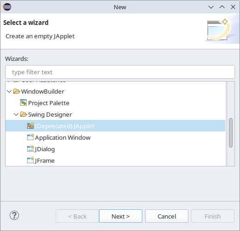The width and height of the screenshot is (240, 231).
Task: Select JFrame wizard
Action: click(45, 160)
